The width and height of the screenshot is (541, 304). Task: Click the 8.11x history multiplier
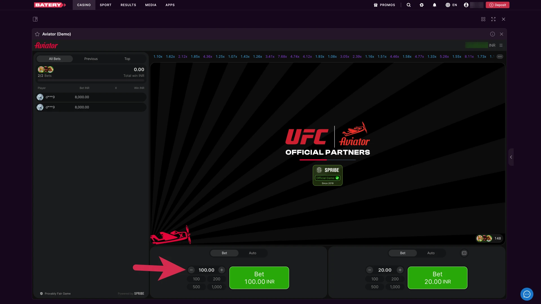[x=469, y=57]
